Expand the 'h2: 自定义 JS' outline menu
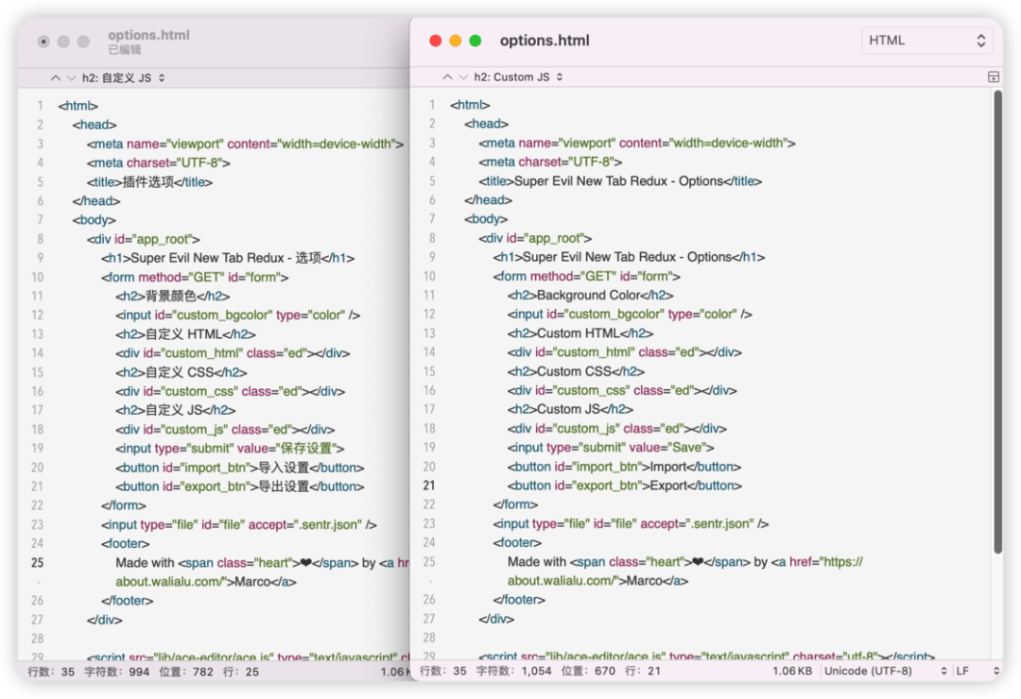Screen dimensions: 1021x699 pyautogui.click(x=124, y=77)
